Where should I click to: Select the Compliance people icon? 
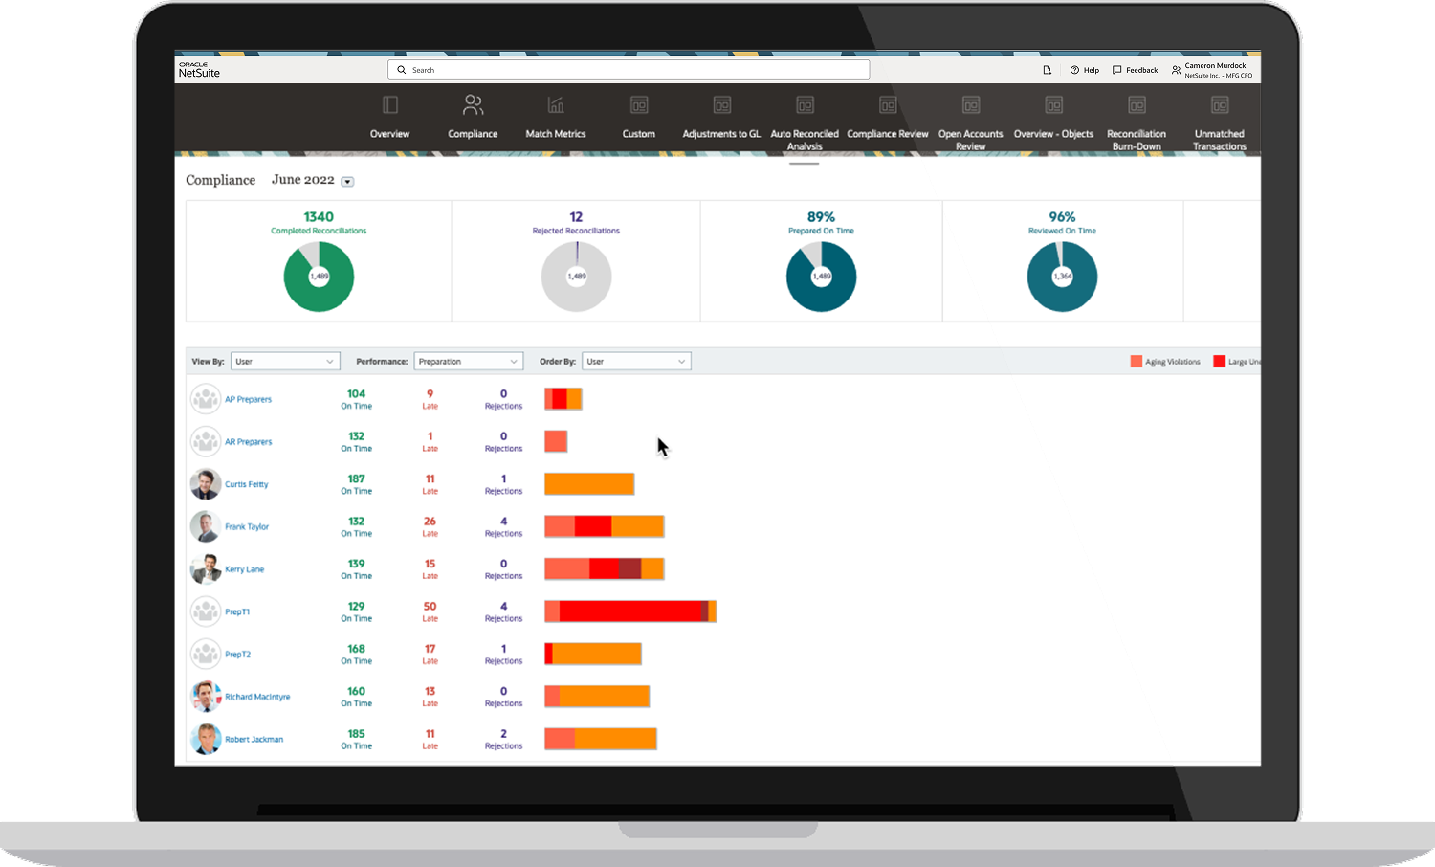pyautogui.click(x=473, y=104)
